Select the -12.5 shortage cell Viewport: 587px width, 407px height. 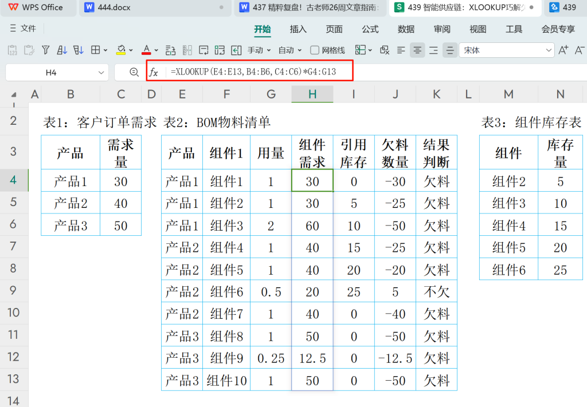(395, 358)
